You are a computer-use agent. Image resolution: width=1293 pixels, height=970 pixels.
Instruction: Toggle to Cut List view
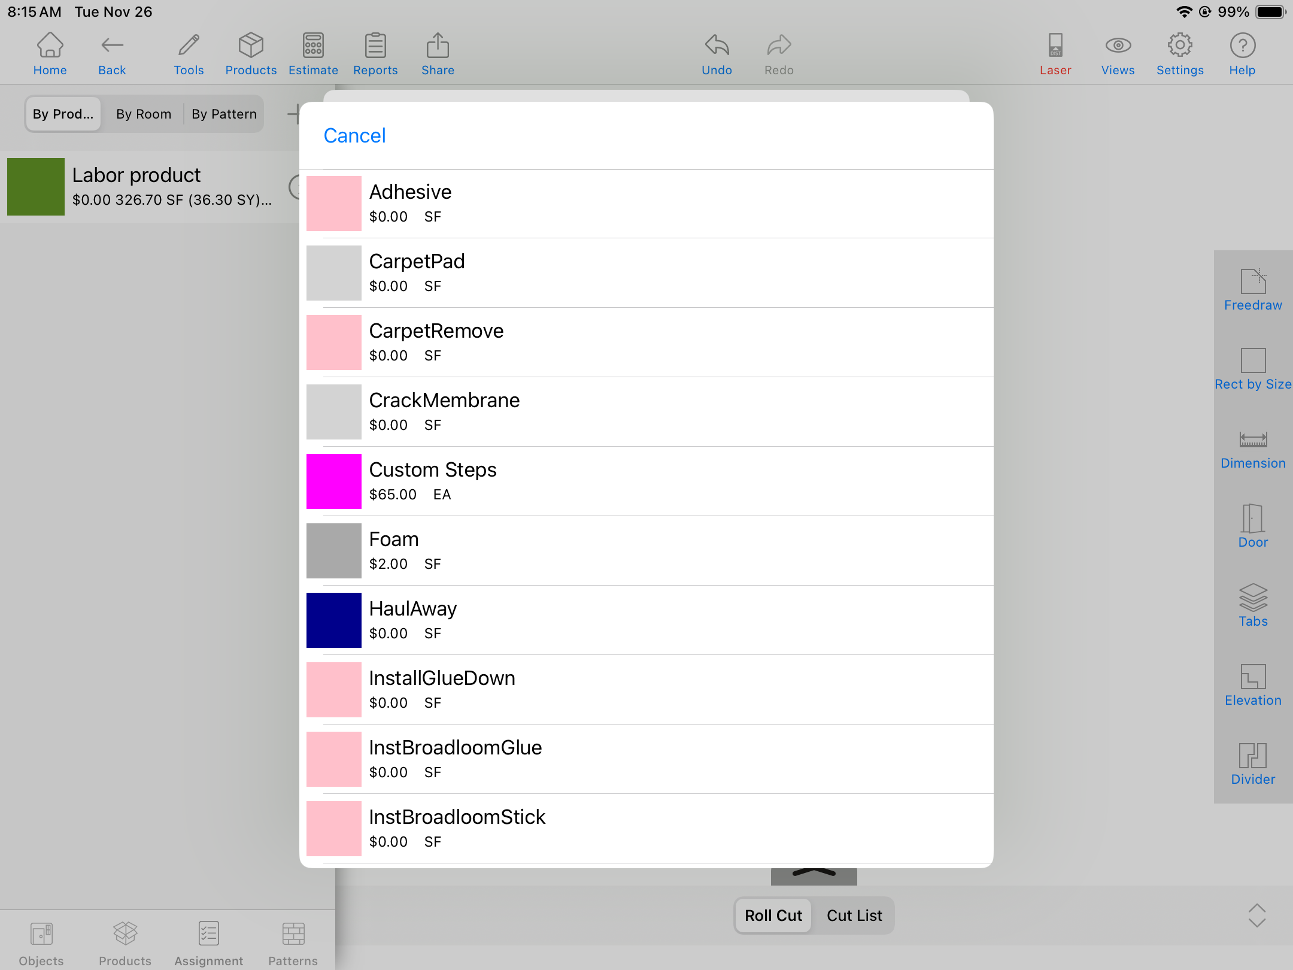pos(854,916)
